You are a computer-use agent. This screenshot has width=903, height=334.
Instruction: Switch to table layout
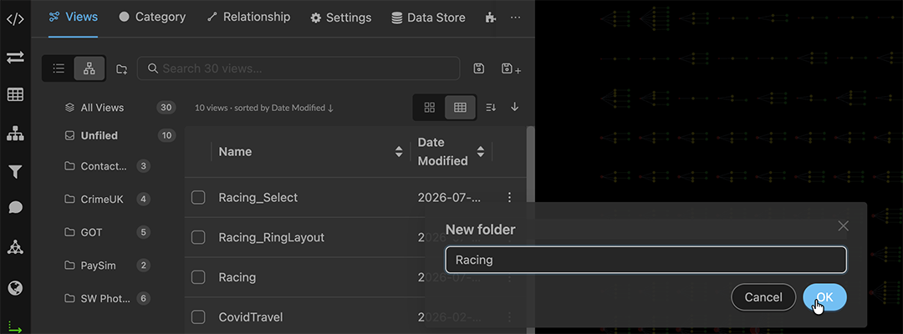[460, 108]
